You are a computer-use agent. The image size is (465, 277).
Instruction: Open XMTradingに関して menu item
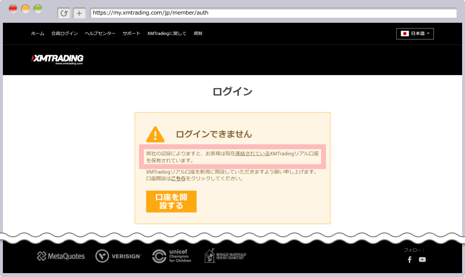pyautogui.click(x=167, y=33)
